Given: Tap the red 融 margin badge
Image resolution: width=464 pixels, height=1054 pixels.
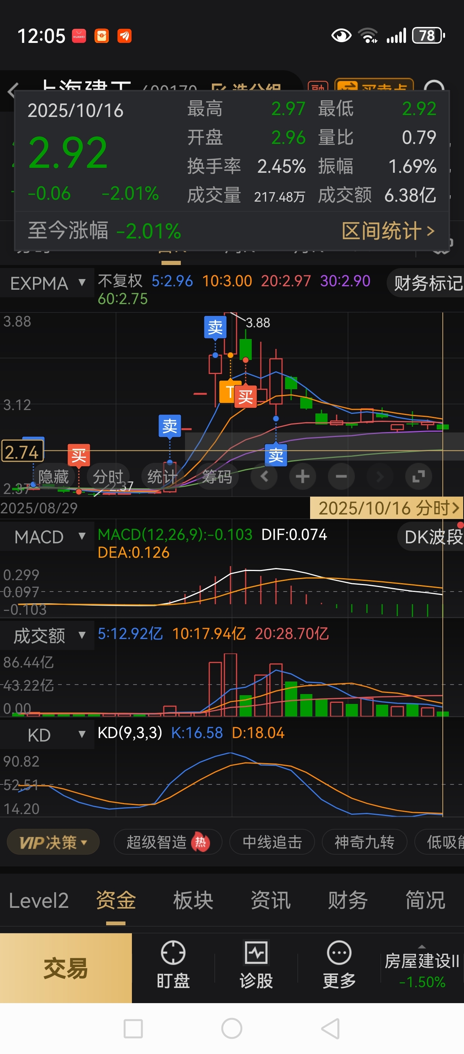Looking at the screenshot, I should 318,87.
